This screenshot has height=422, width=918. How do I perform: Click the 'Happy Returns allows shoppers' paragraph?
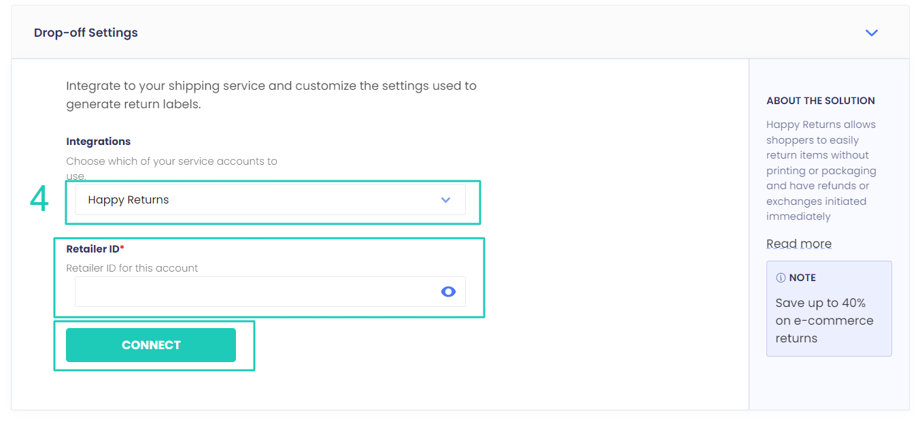pos(821,171)
